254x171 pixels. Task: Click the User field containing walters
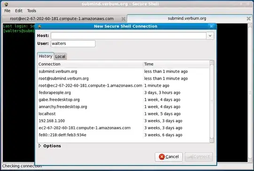73,44
